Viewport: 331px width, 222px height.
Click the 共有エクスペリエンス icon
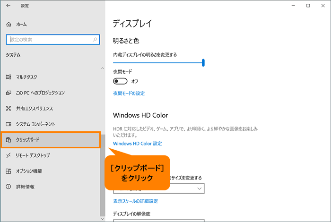(x=9, y=108)
